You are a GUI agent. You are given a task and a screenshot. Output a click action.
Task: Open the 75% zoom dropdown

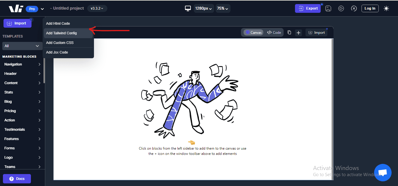pyautogui.click(x=223, y=8)
